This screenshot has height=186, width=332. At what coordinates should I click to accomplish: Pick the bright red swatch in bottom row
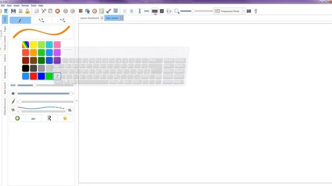33,76
